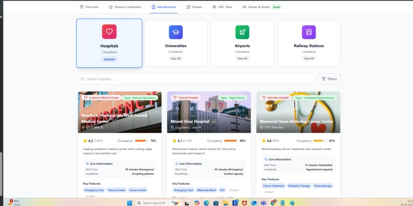
Task: Click the 'Appointment required' availability text
Action: tap(319, 170)
